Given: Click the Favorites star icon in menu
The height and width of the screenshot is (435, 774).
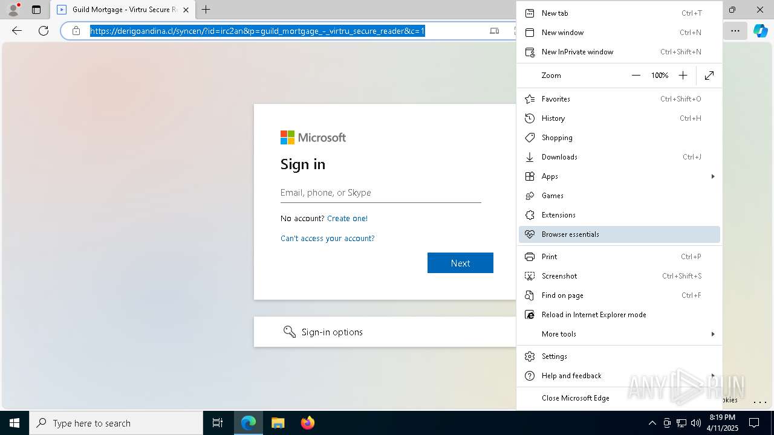Looking at the screenshot, I should (x=530, y=99).
